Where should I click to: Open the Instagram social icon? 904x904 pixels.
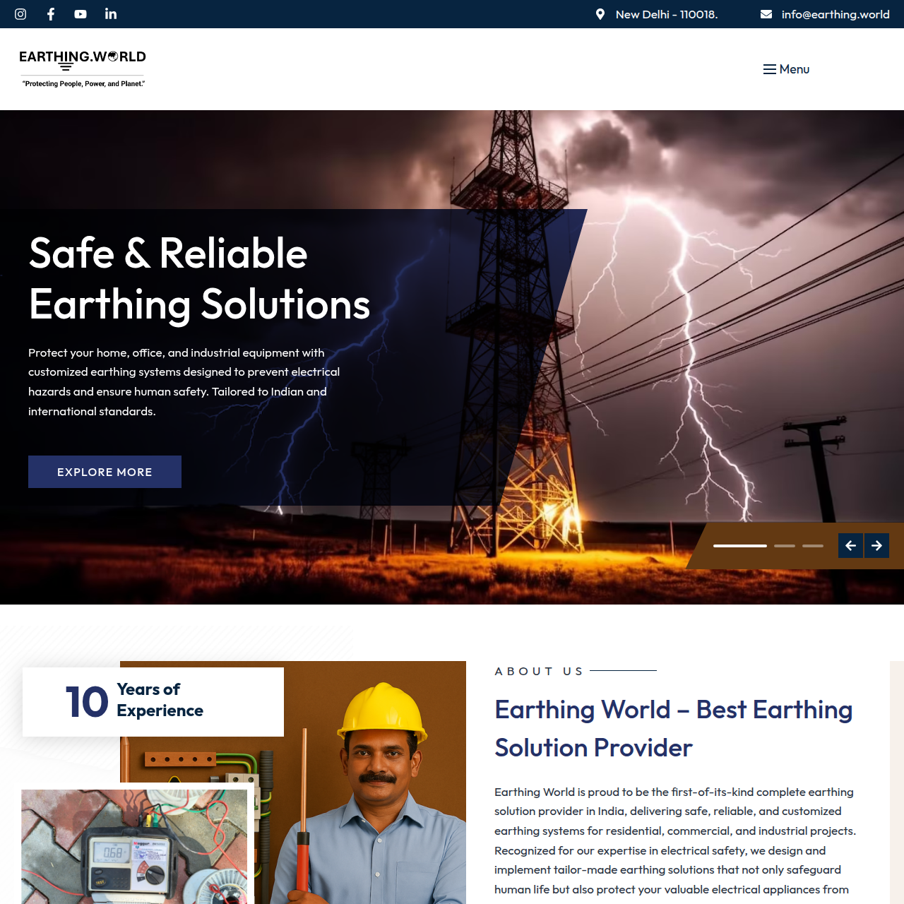(20, 14)
